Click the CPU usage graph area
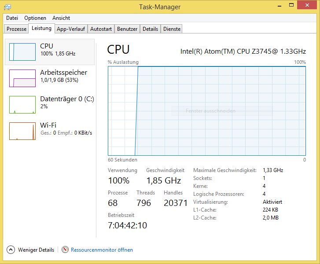The height and width of the screenshot is (264, 320). pos(207,110)
